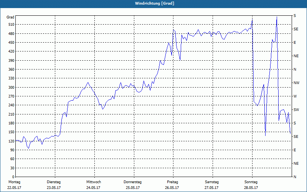Select the W compass label
307x192 pixels.
(295, 96)
